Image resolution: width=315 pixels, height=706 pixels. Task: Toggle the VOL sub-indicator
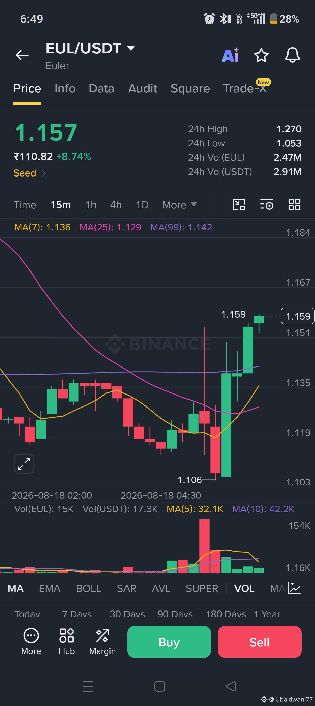coord(244,588)
